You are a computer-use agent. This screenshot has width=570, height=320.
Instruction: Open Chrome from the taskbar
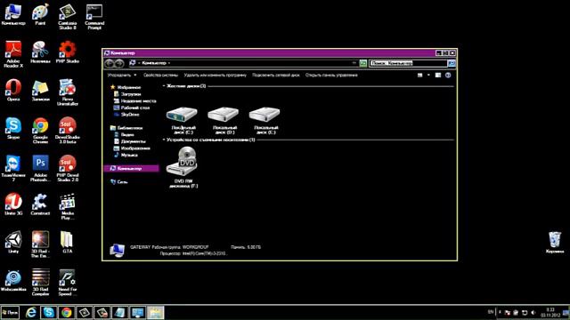(66, 312)
